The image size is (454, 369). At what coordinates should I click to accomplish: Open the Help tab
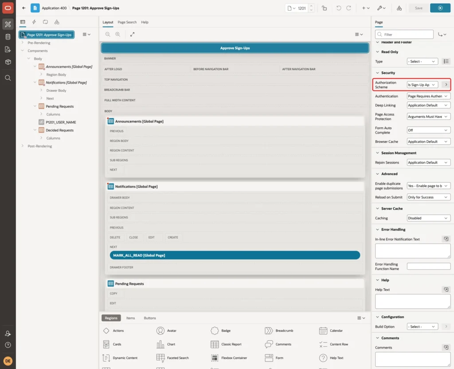(145, 22)
